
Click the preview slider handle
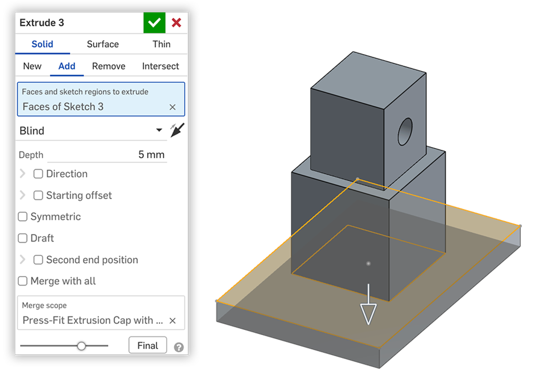tap(81, 346)
